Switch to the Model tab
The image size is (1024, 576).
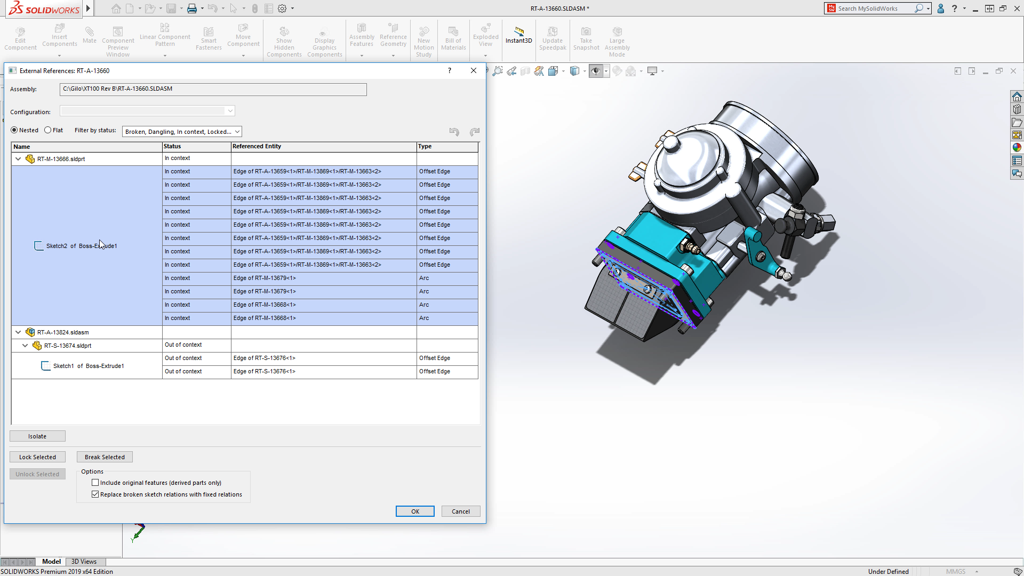(x=51, y=561)
